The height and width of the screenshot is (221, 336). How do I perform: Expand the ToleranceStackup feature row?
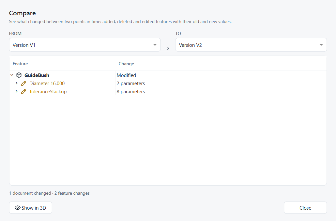[x=17, y=91]
